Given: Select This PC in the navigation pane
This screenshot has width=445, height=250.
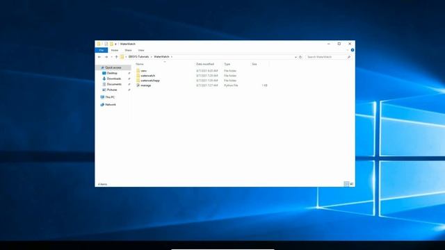Looking at the screenshot, I should (110, 97).
